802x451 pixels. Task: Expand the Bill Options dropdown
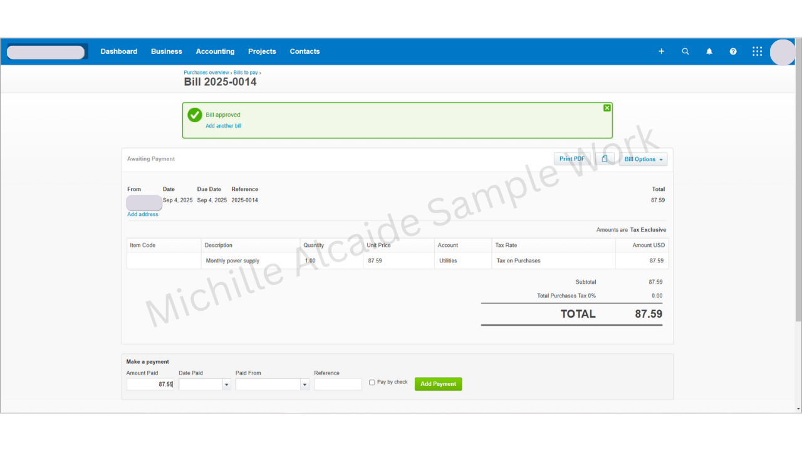tap(643, 159)
